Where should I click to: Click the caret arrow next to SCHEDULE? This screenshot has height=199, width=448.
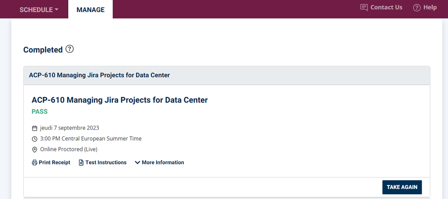click(57, 10)
